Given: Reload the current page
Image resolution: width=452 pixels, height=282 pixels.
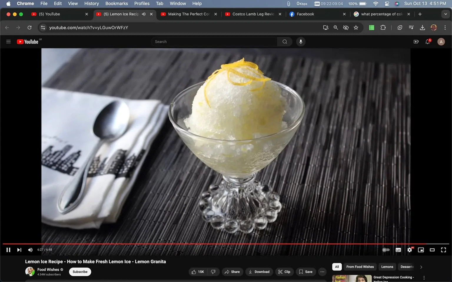Looking at the screenshot, I should (x=29, y=28).
